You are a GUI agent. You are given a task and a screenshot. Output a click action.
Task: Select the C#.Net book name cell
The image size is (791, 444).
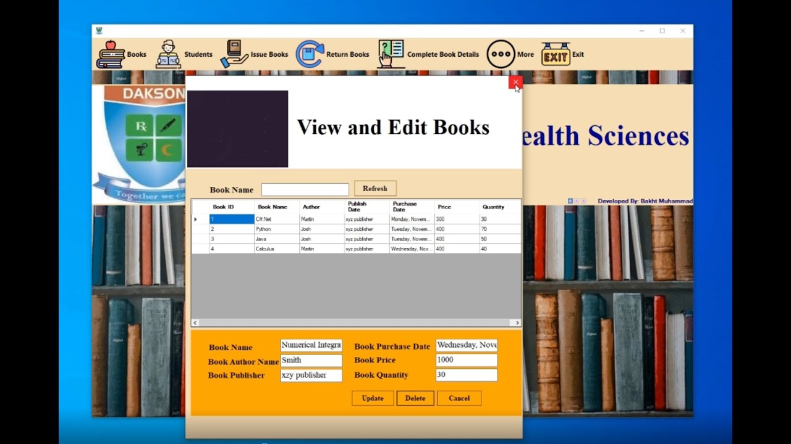pyautogui.click(x=277, y=219)
